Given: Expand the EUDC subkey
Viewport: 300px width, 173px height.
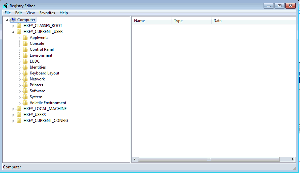Looking at the screenshot, I should [20, 62].
